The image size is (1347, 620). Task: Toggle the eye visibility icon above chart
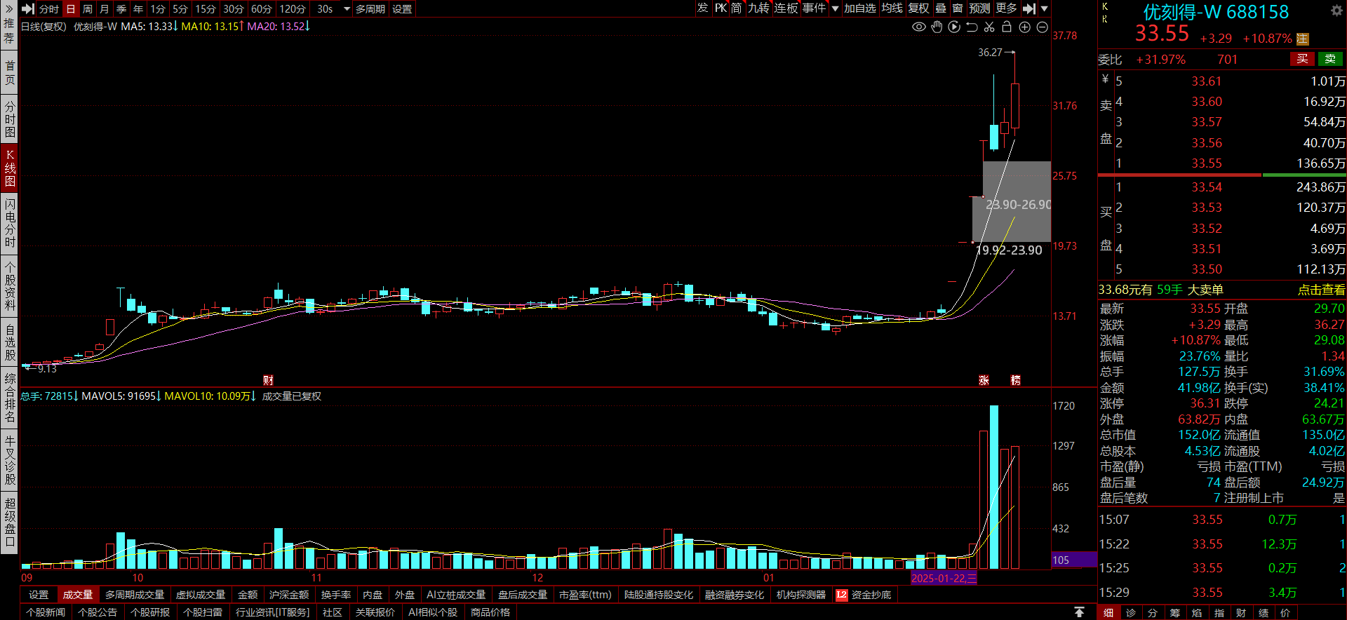tap(918, 27)
